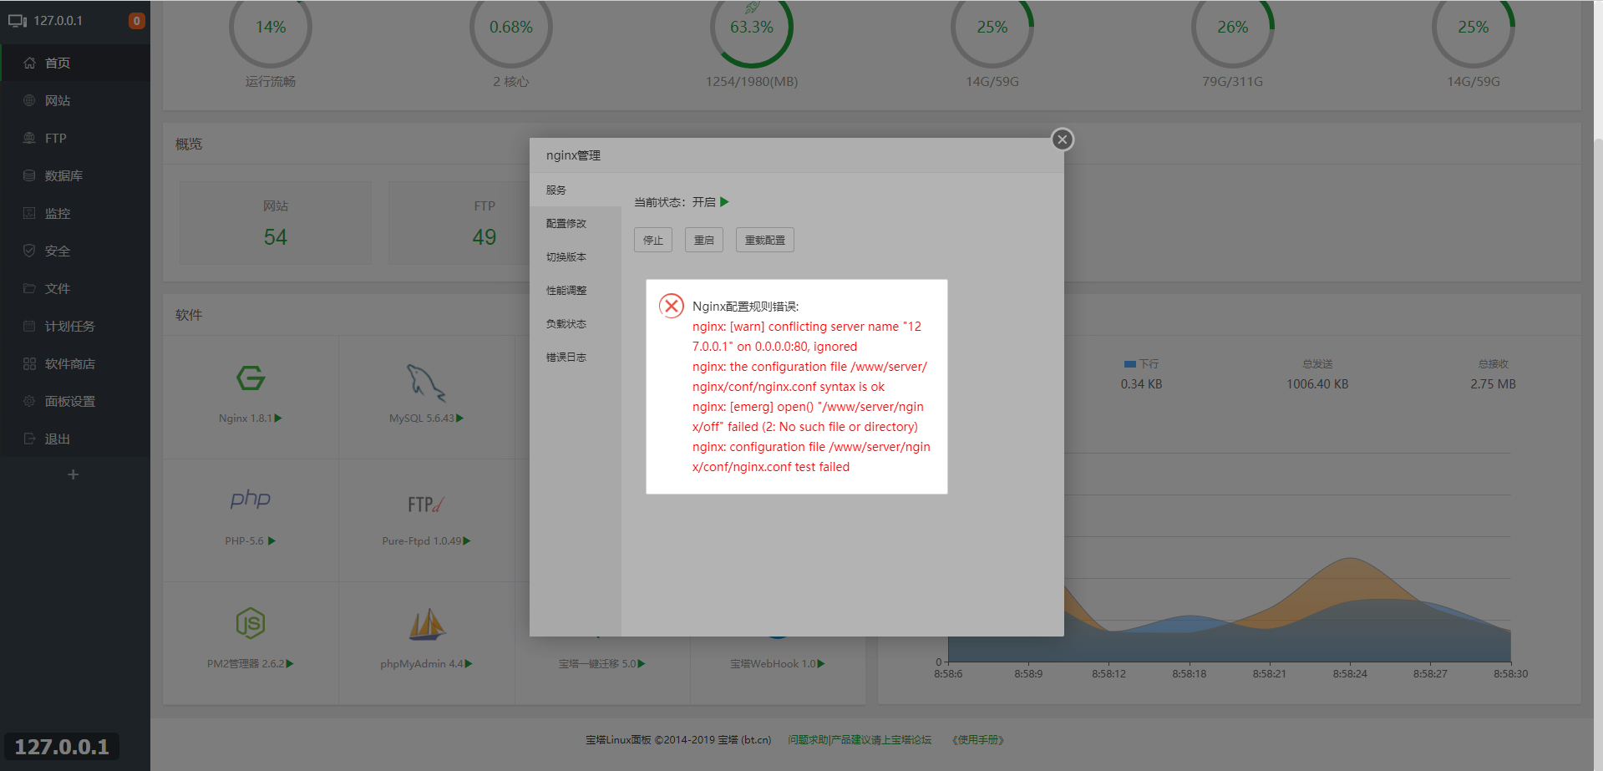1603x771 pixels.
Task: Select the phpMyAdmin 4.4 software icon
Action: [426, 625]
